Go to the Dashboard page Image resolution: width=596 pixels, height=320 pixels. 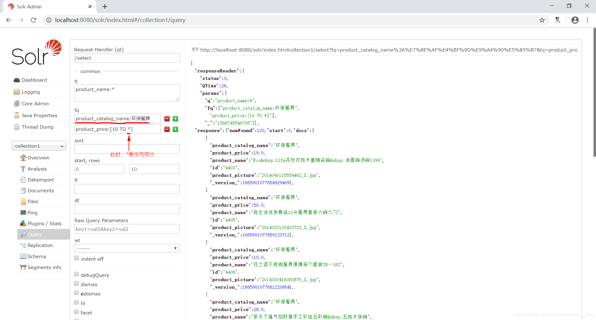tap(34, 80)
